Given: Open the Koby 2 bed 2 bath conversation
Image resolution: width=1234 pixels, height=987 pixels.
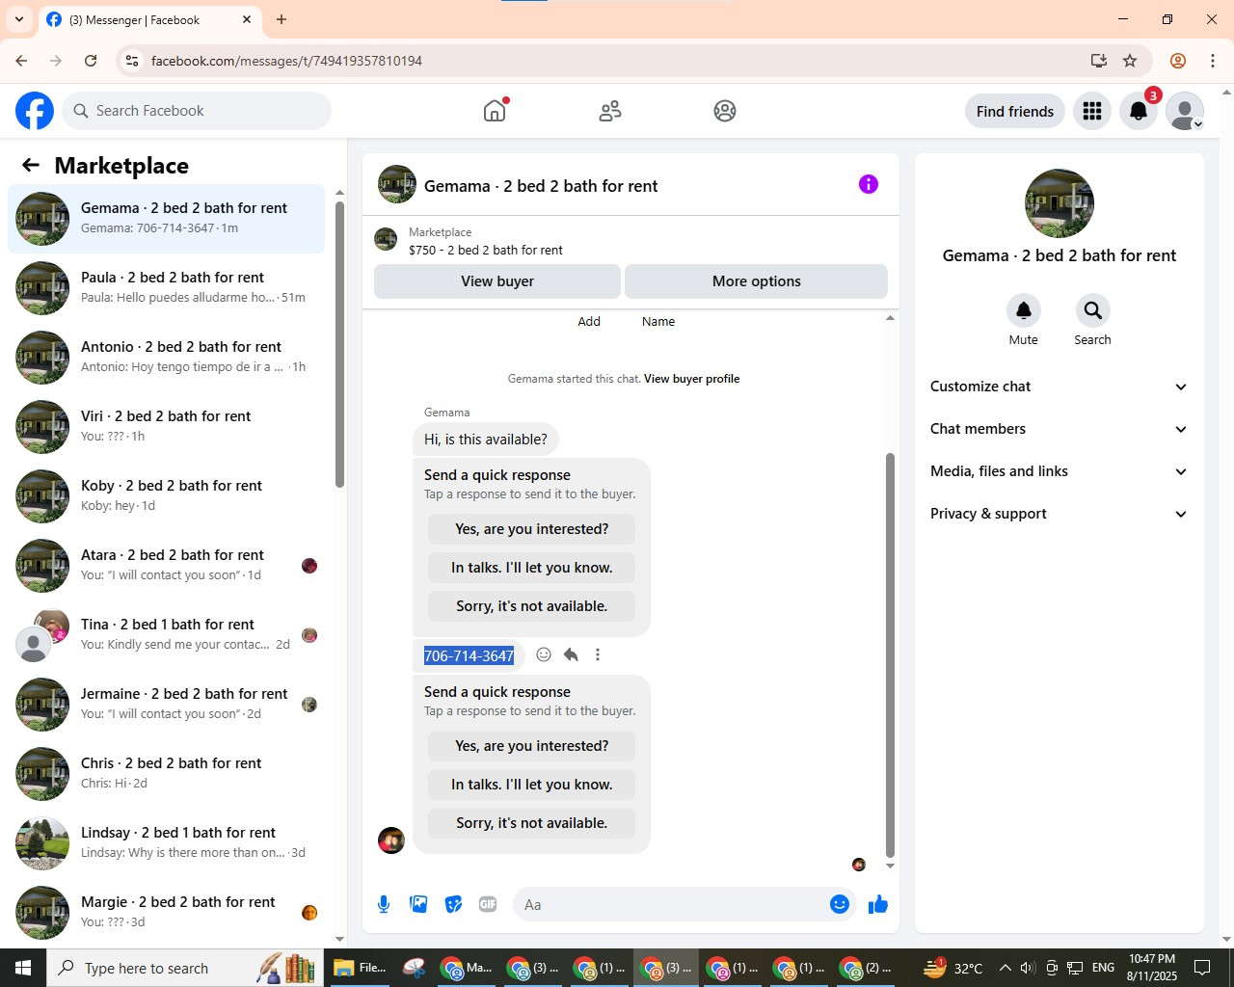Looking at the screenshot, I should pyautogui.click(x=167, y=495).
